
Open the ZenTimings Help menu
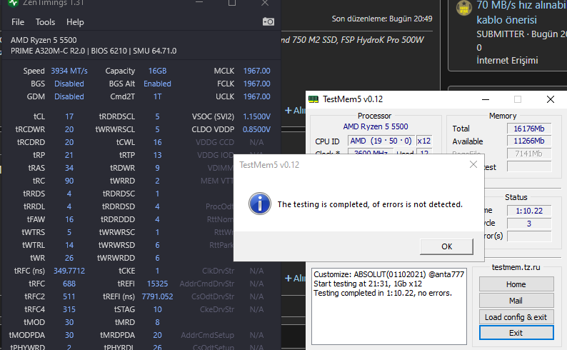[75, 22]
